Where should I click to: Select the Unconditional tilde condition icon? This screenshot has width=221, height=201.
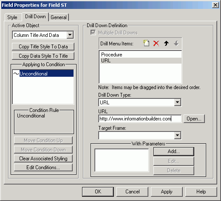tap(16, 73)
